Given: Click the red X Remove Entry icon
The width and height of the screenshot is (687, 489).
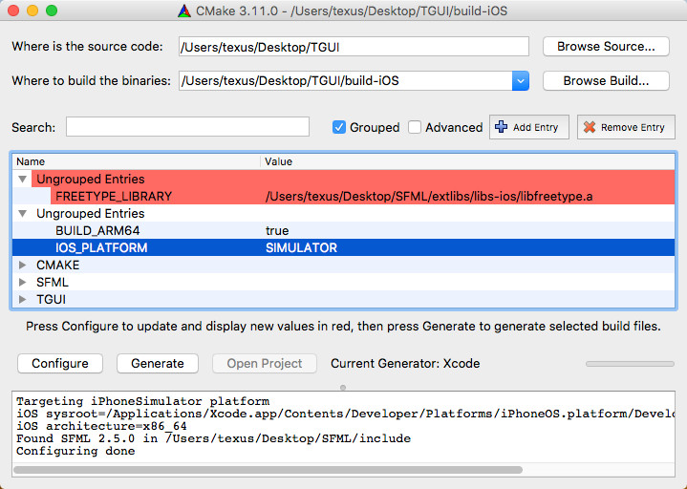Looking at the screenshot, I should (x=590, y=127).
